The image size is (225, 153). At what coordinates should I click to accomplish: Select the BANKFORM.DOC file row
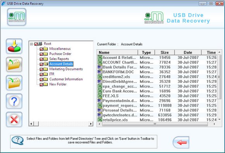157,72
